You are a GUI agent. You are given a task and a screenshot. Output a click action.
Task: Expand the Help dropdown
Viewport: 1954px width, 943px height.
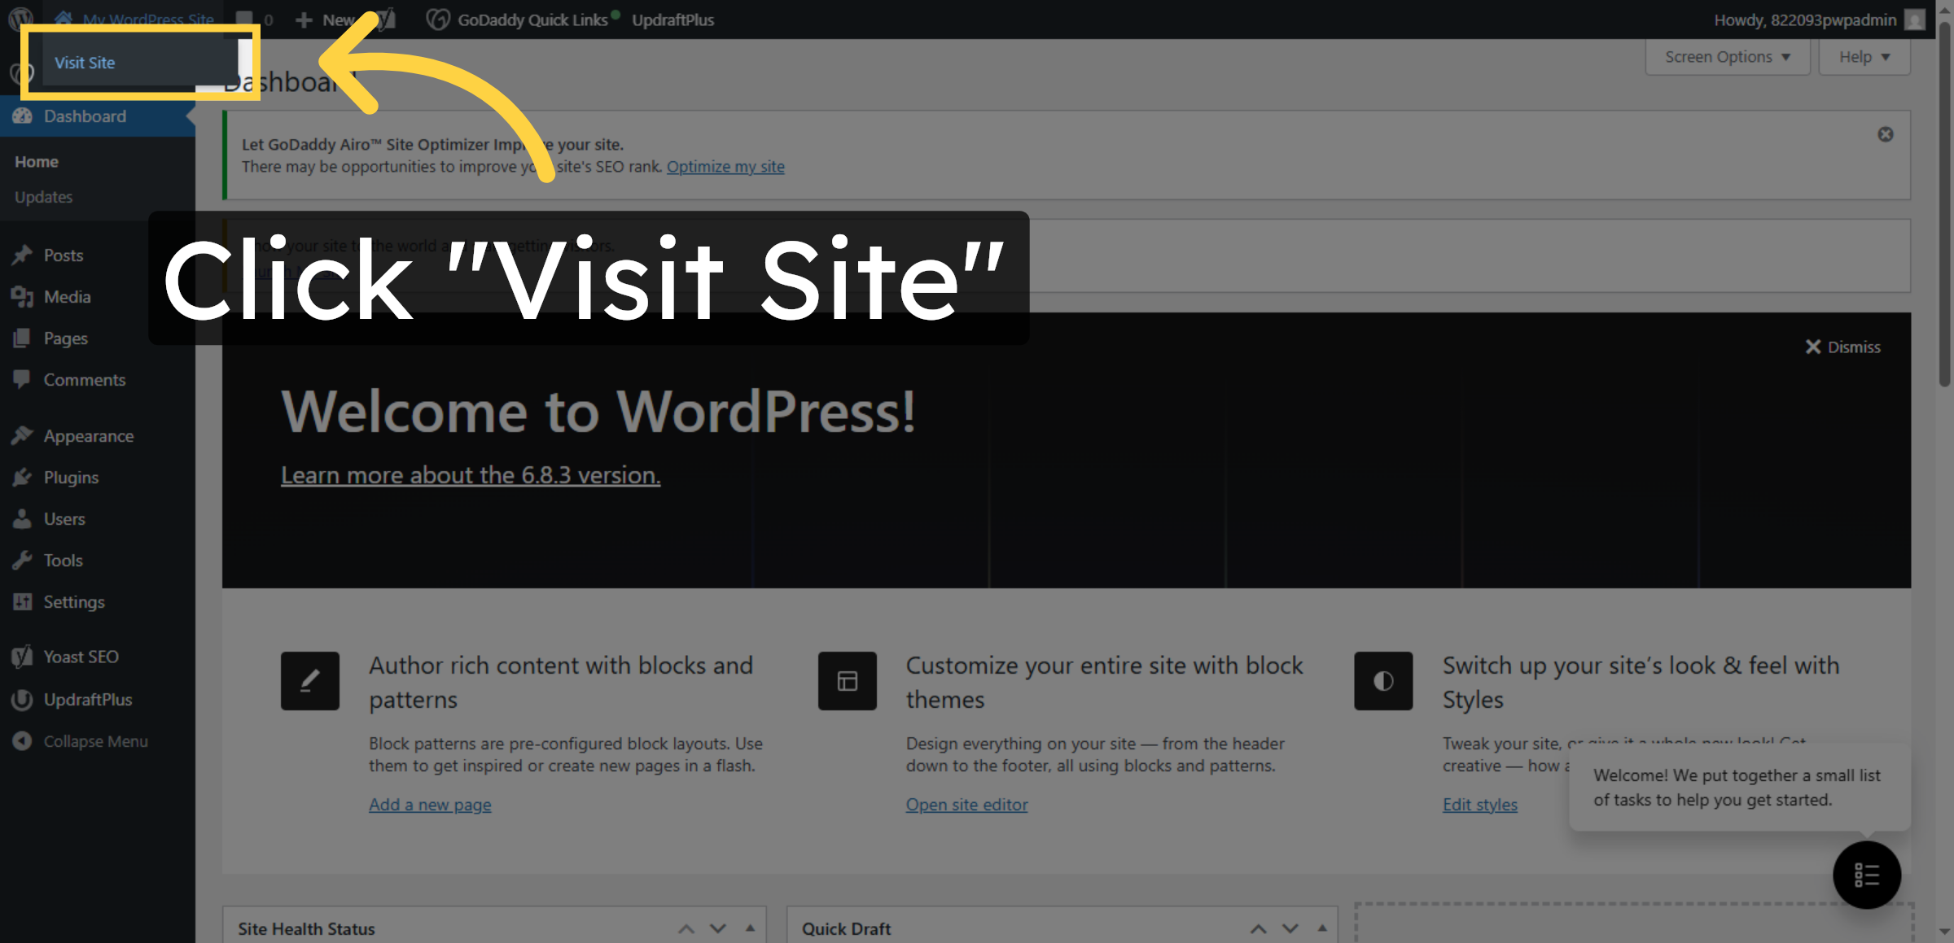(x=1864, y=56)
